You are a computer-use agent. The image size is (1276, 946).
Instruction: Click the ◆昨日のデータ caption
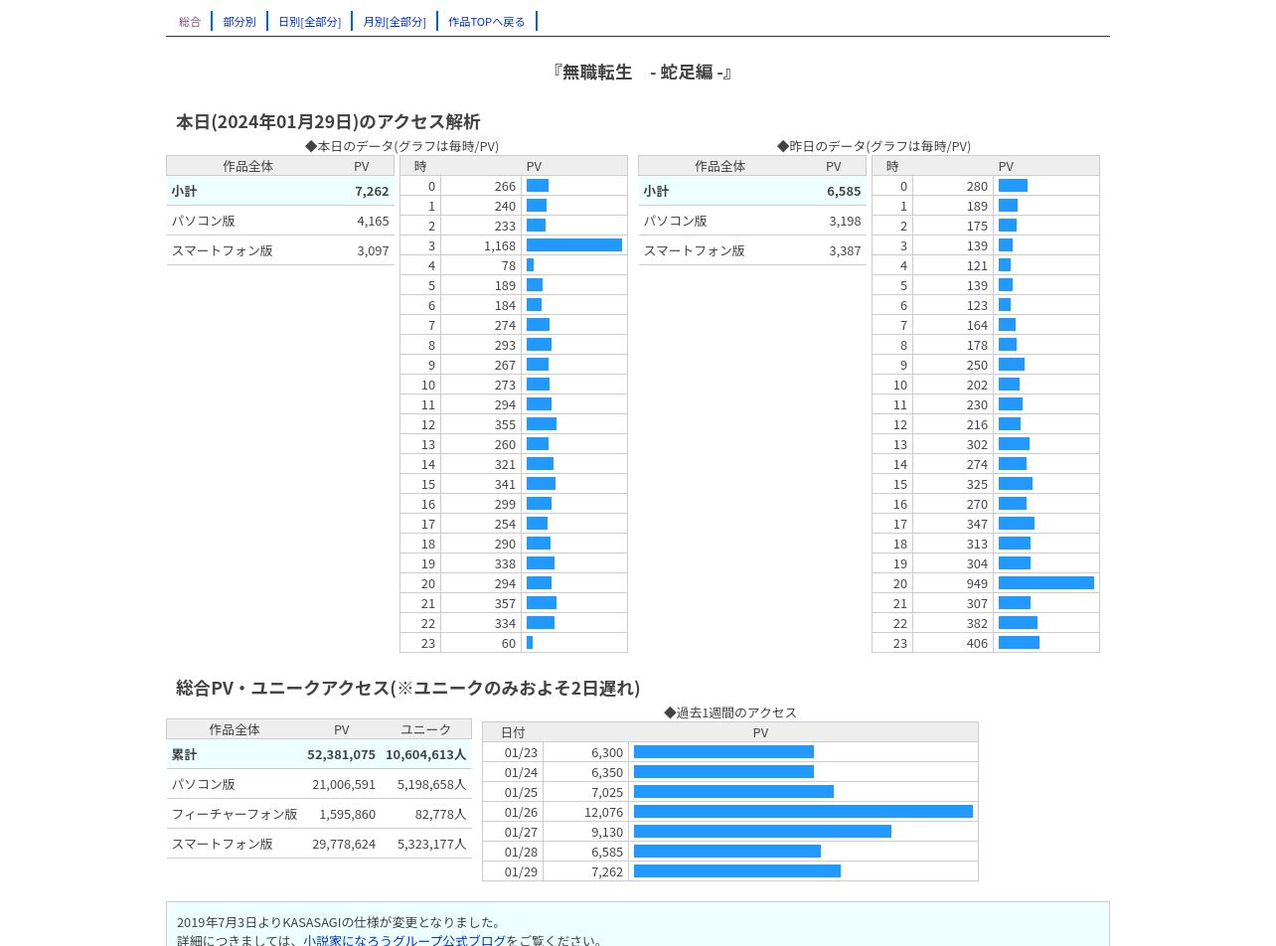tap(874, 146)
